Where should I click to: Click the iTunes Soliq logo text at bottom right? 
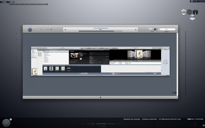(x=191, y=119)
